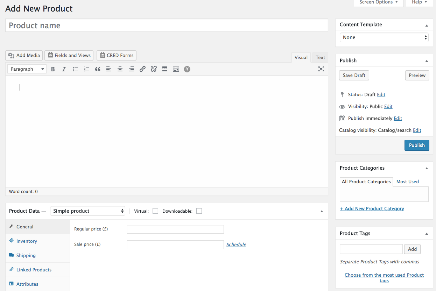Check the Virtual product checkbox
This screenshot has width=436, height=291.
155,211
